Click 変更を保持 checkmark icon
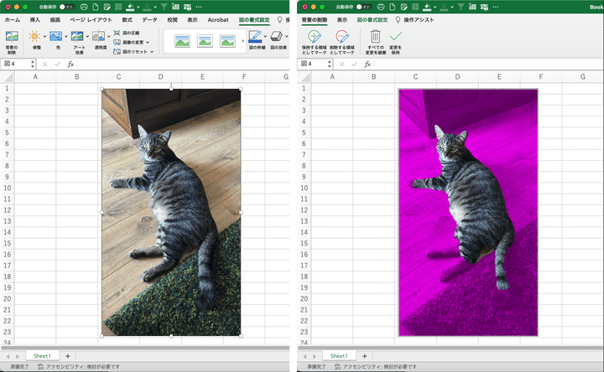 tap(396, 36)
